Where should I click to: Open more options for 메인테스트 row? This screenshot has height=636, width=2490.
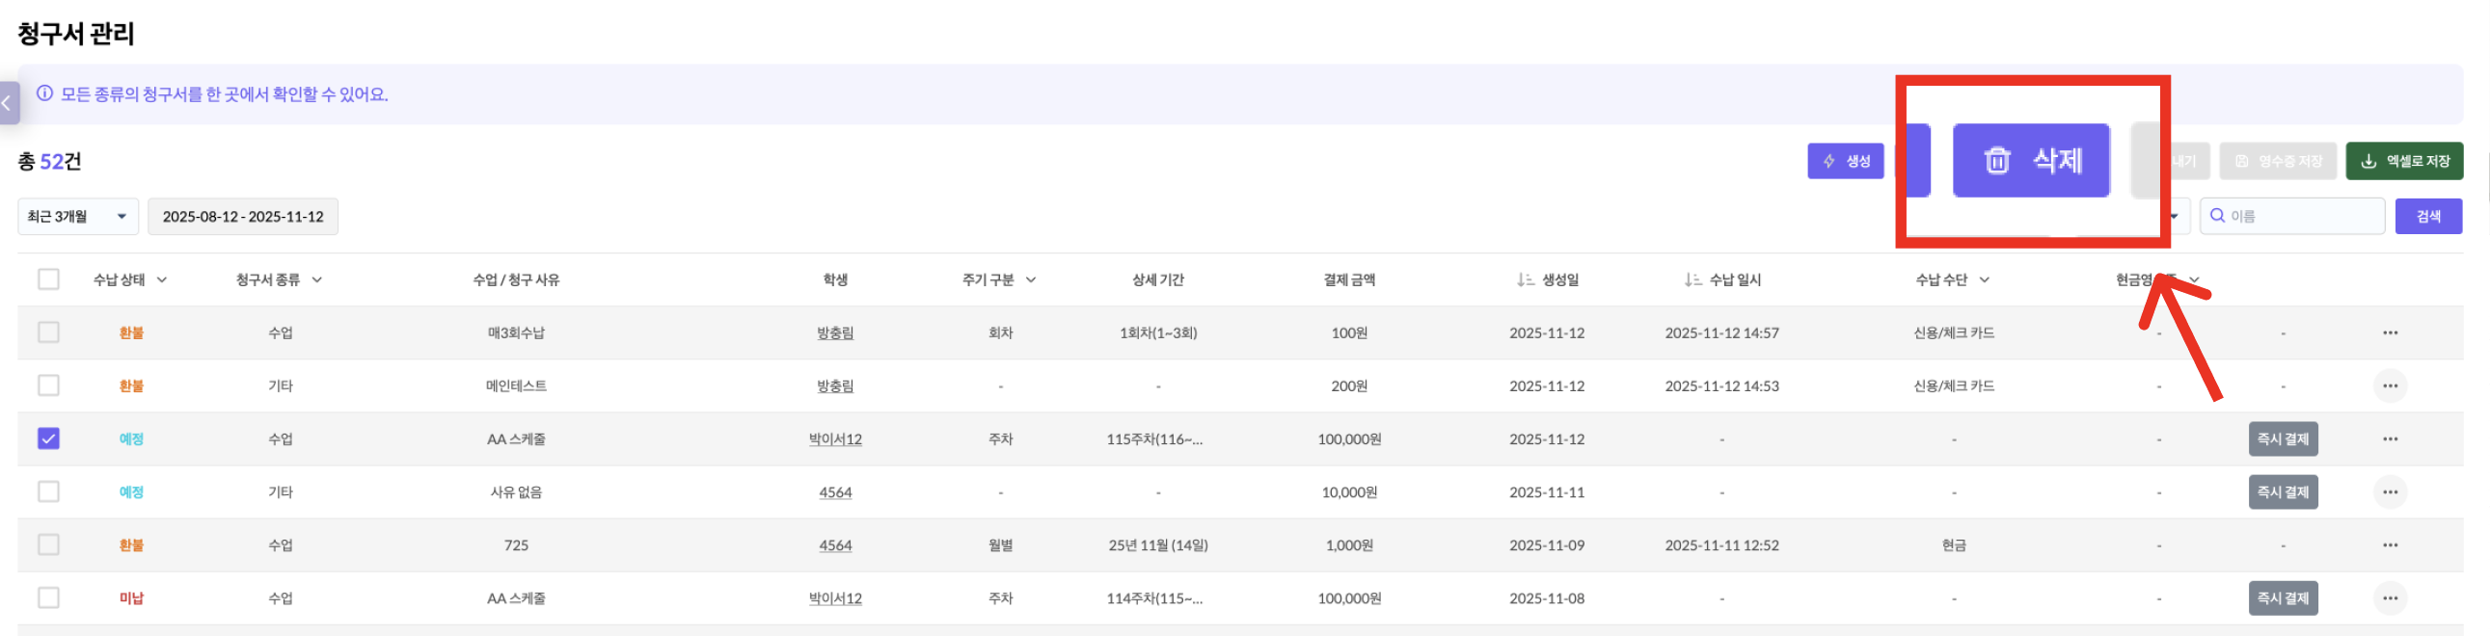pyautogui.click(x=2390, y=385)
